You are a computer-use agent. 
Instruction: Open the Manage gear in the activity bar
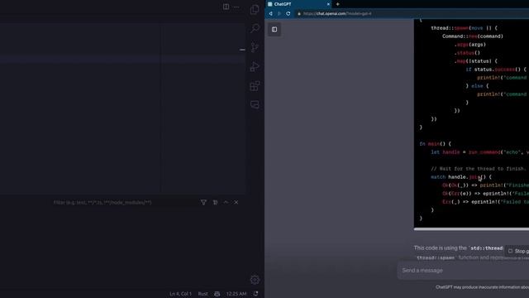pyautogui.click(x=255, y=280)
